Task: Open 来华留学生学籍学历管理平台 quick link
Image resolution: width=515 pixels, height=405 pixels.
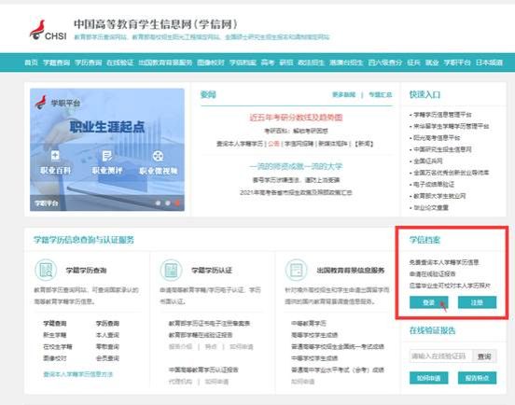Action: (451, 126)
